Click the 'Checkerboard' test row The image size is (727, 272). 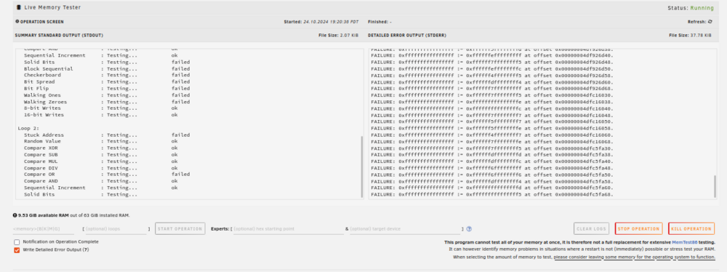point(107,75)
